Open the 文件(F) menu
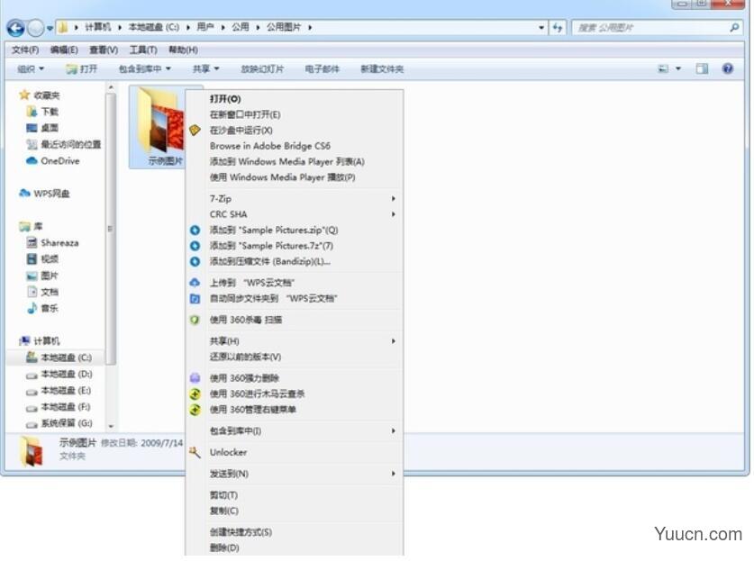The image size is (754, 561). (25, 50)
